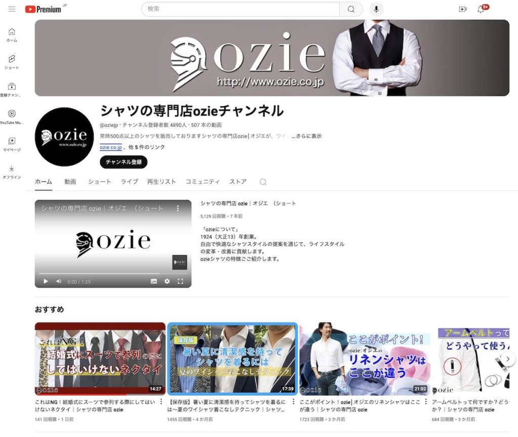Click 5,129 回視聴・7 年前 text
518x437 pixels.
[x=222, y=216]
